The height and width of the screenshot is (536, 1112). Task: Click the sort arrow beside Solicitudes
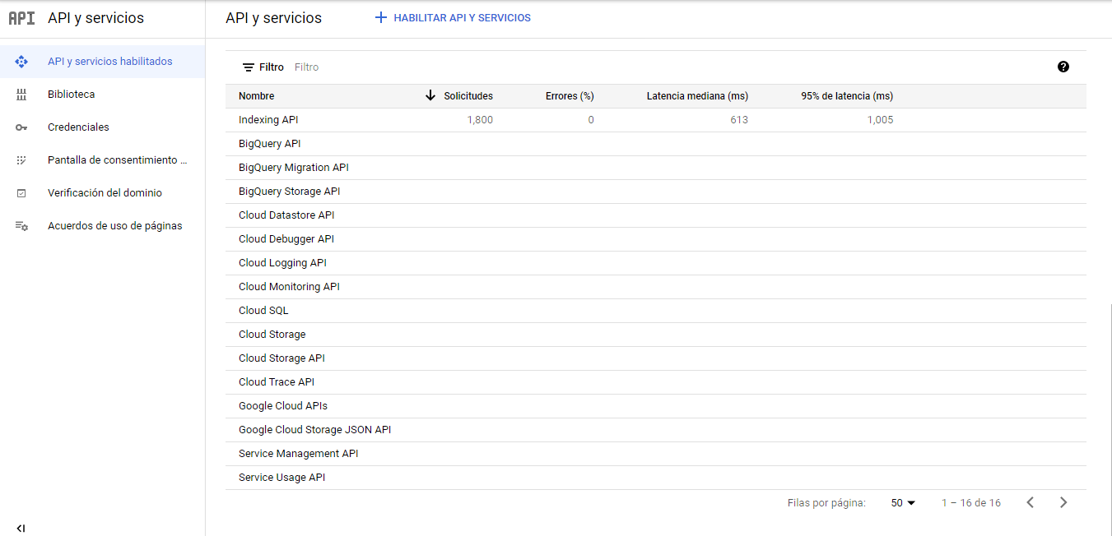[430, 95]
